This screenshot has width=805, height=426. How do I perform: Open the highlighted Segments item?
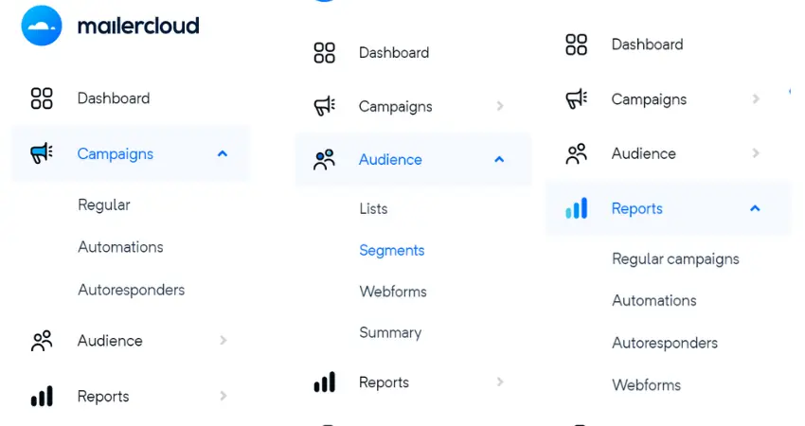pyautogui.click(x=392, y=251)
